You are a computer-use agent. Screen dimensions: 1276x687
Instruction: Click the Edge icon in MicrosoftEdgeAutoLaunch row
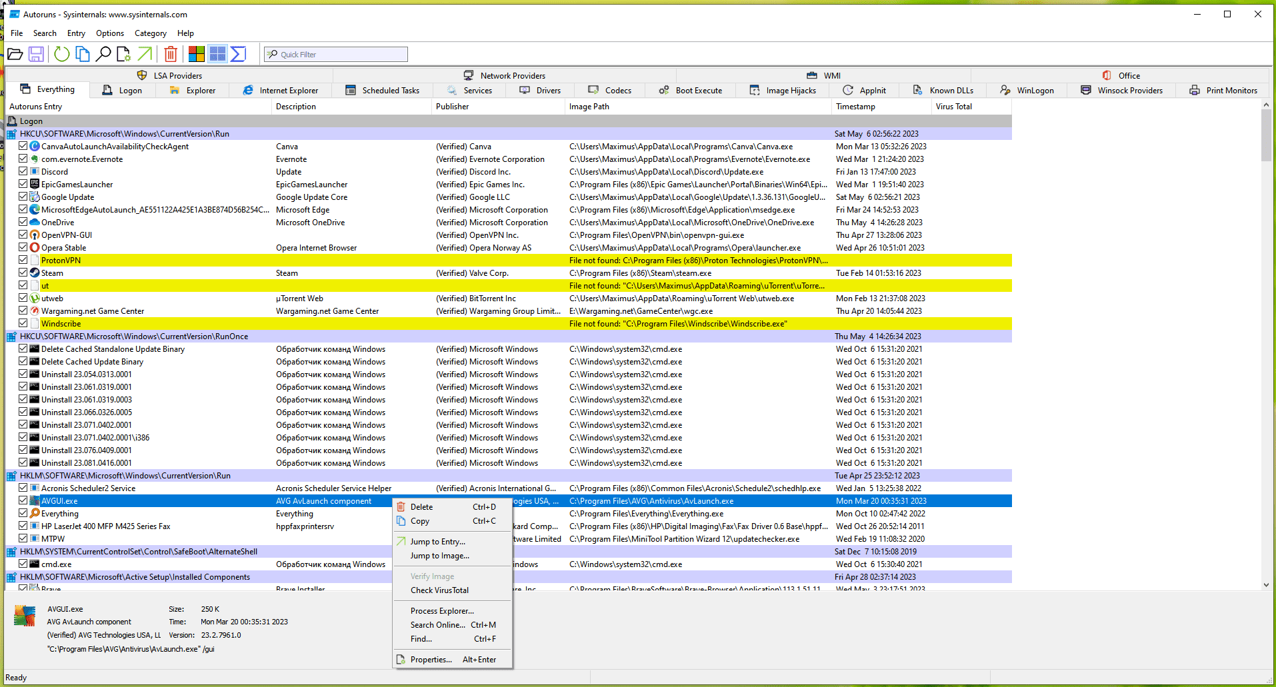[35, 210]
